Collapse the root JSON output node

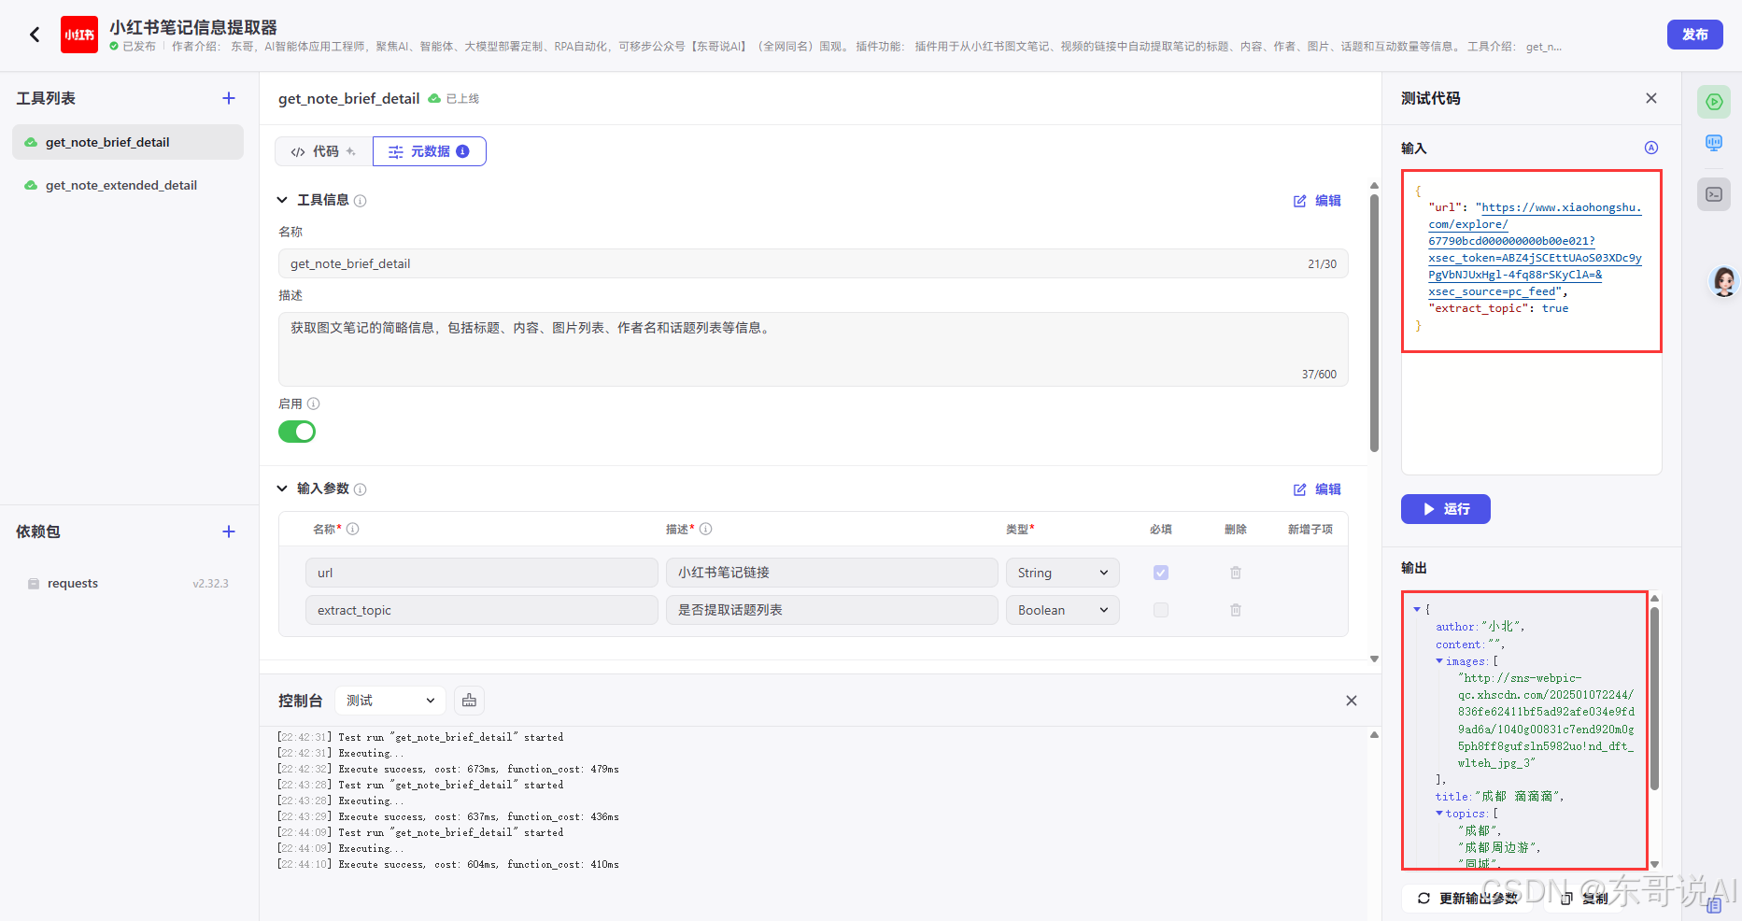click(x=1417, y=610)
